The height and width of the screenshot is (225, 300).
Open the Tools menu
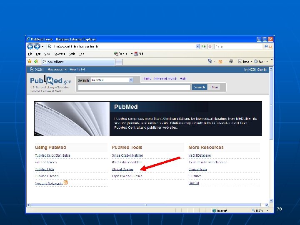[x=72, y=54]
